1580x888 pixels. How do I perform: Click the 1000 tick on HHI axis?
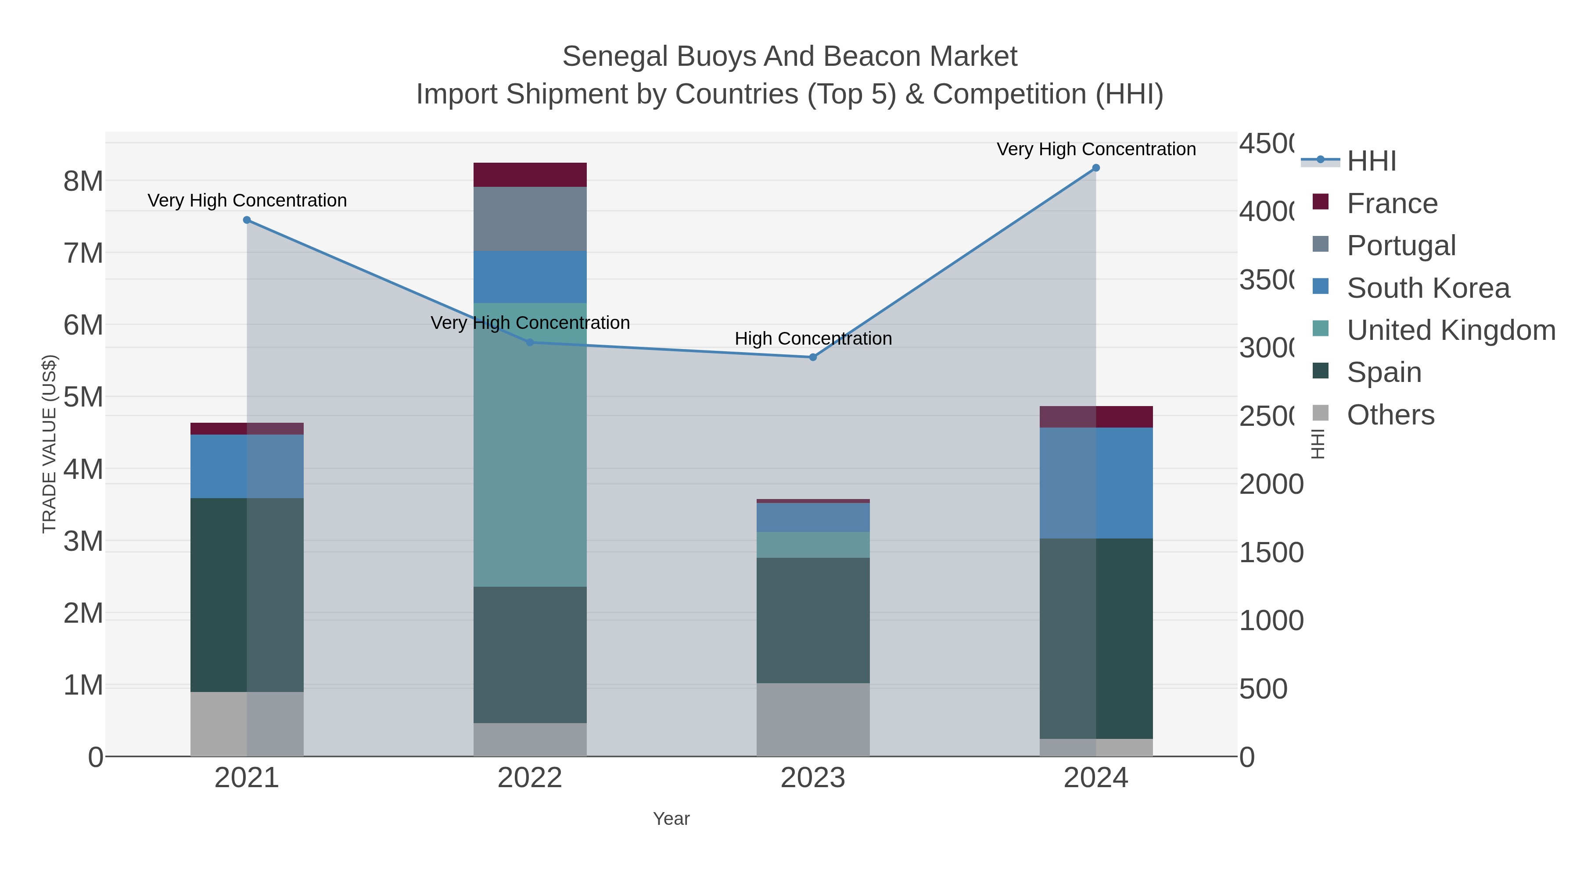[1271, 621]
